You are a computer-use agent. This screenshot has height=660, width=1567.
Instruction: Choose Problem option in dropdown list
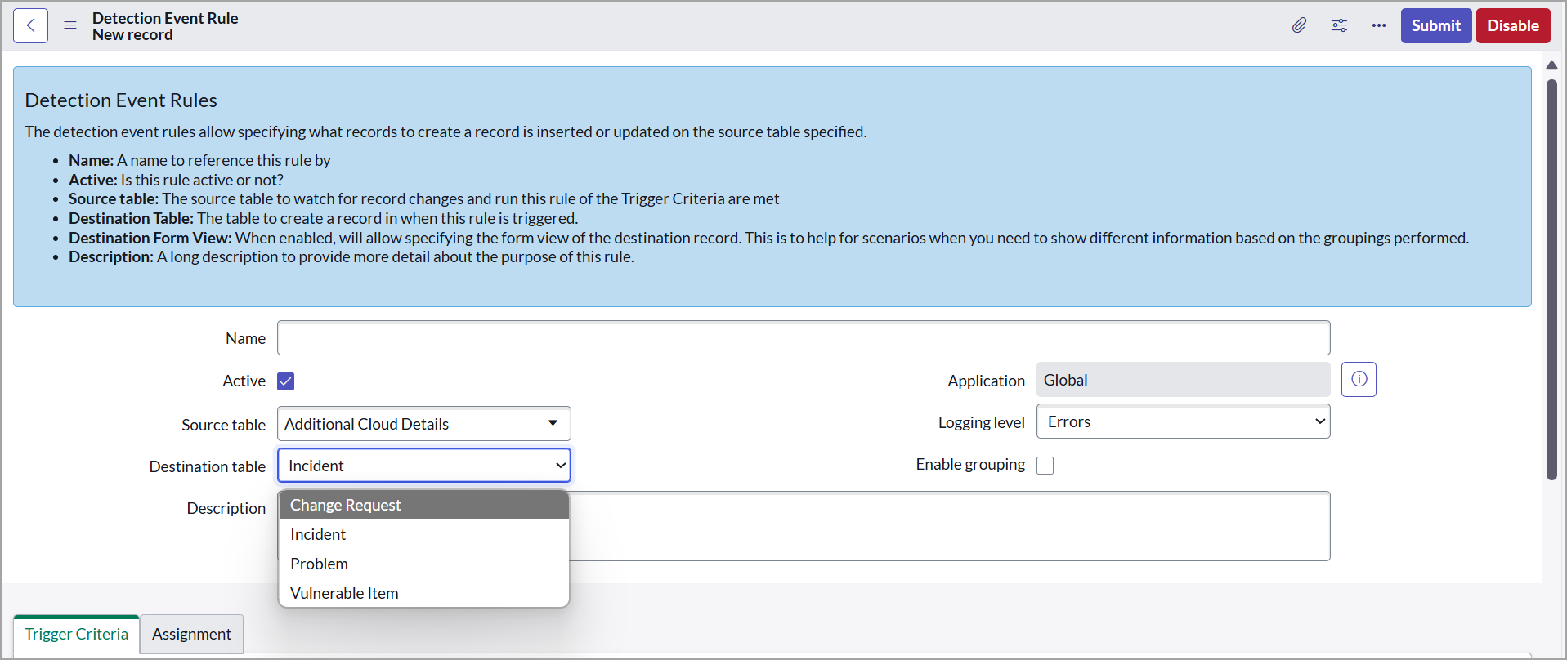[x=423, y=564]
